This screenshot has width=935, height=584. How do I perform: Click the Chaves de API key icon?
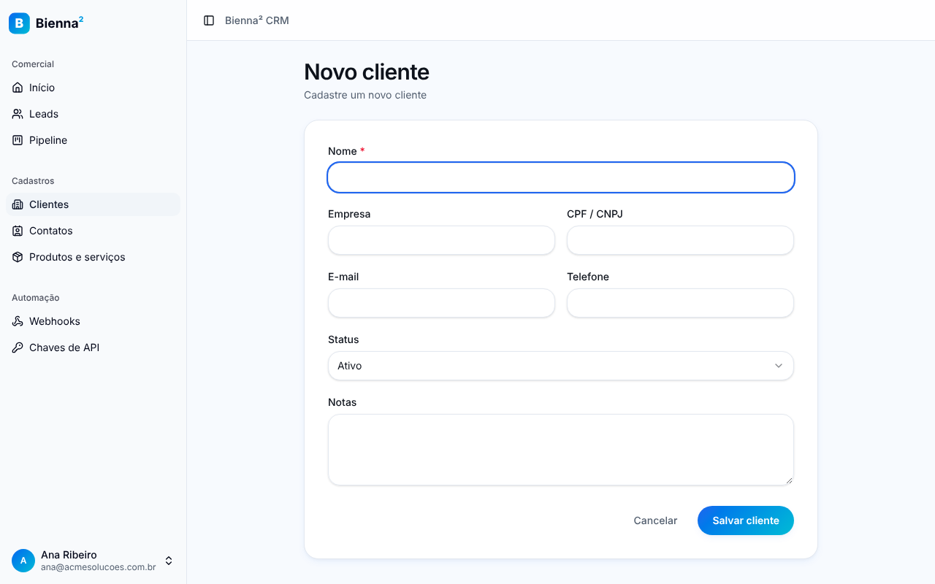coord(18,347)
